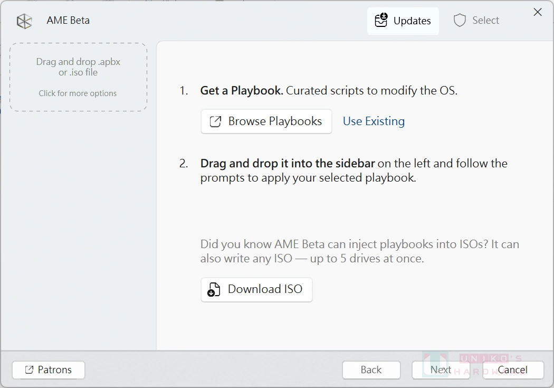Click the AME Beta cube logo icon
554x388 pixels.
(24, 20)
